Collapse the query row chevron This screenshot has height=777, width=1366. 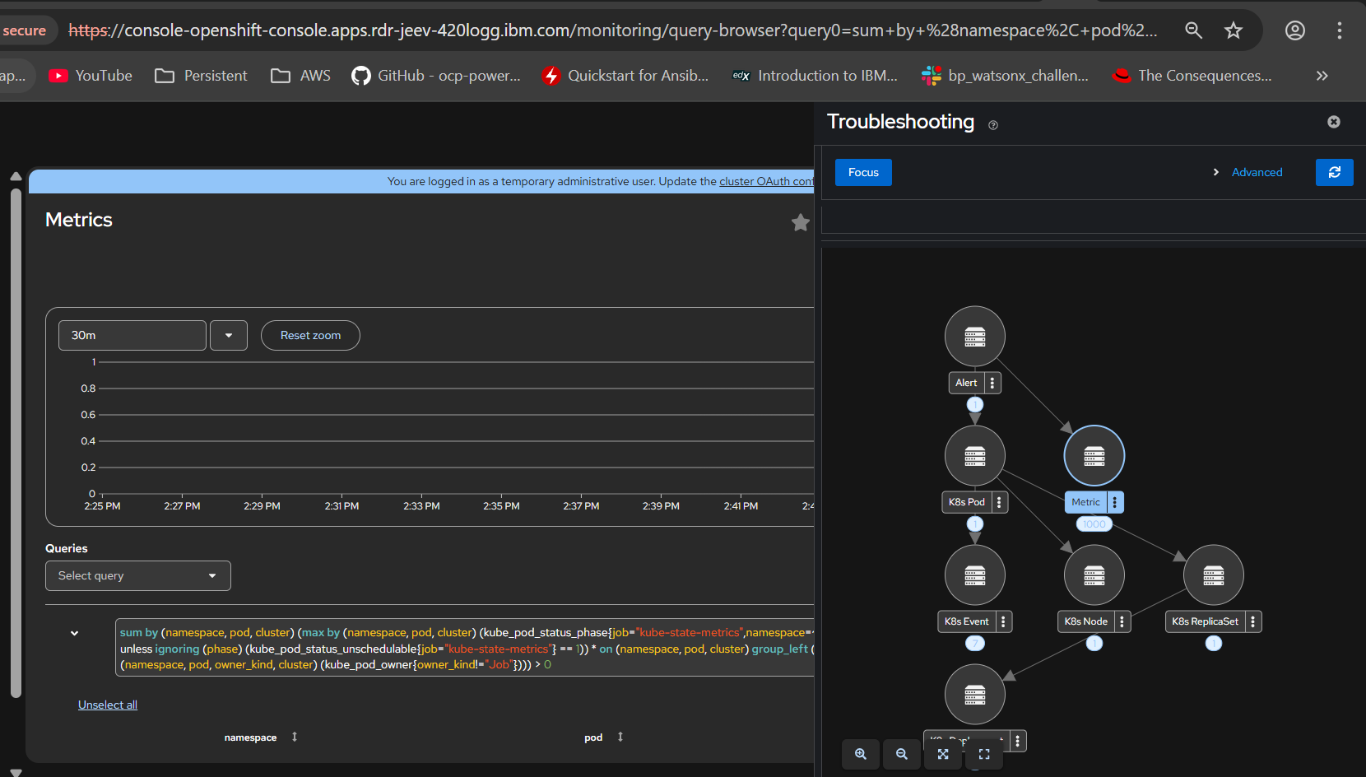pos(74,633)
